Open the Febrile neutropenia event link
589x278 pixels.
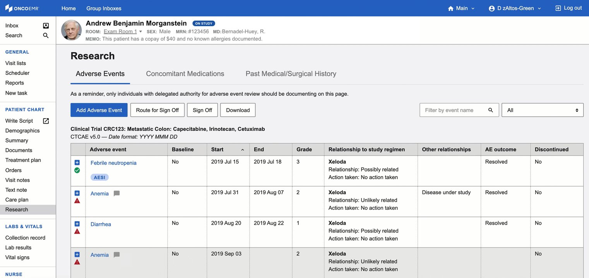(x=113, y=163)
